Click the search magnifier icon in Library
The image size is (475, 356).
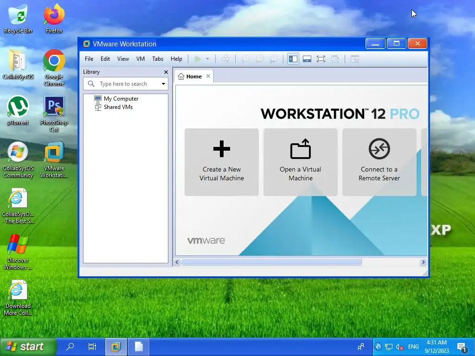pos(91,83)
